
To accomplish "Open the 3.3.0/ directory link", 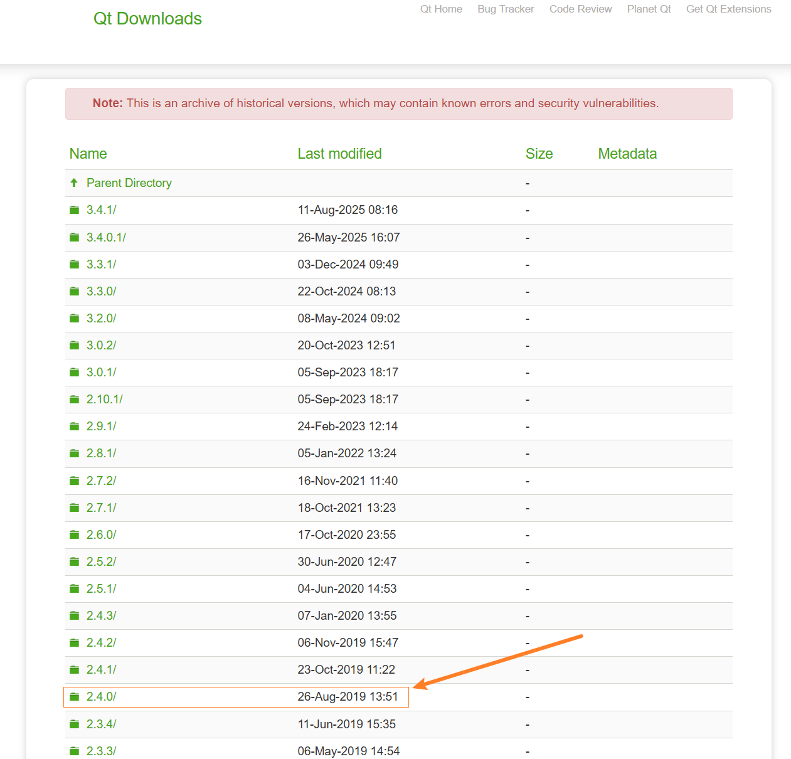I will point(102,291).
